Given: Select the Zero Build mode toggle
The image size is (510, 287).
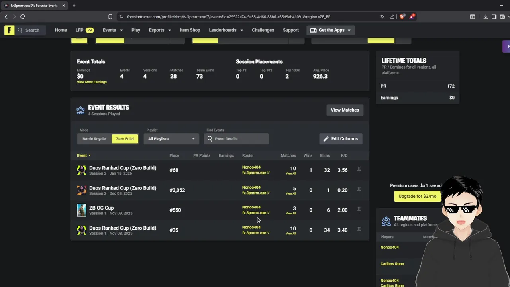Looking at the screenshot, I should point(125,139).
